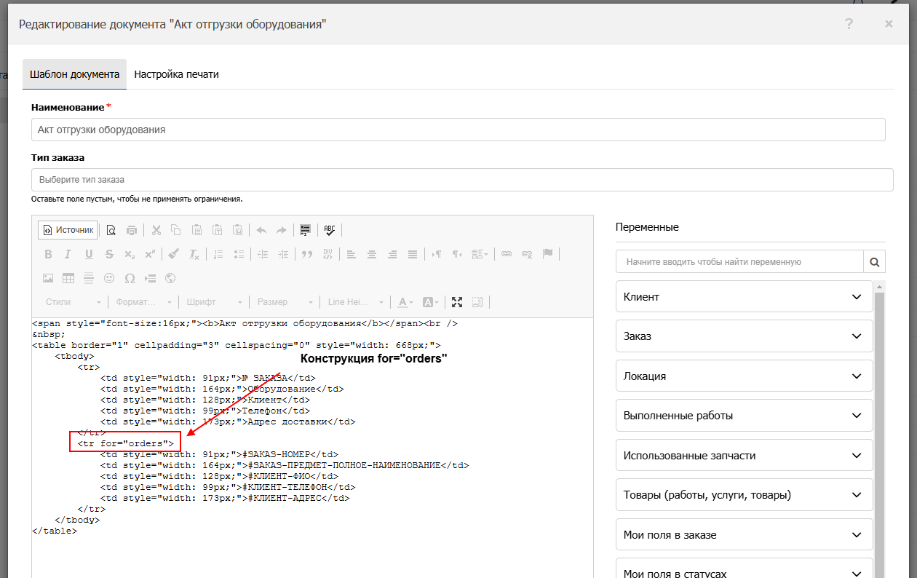The image size is (917, 578).
Task: Click the Insert Horizontal Line icon
Action: coord(89,278)
